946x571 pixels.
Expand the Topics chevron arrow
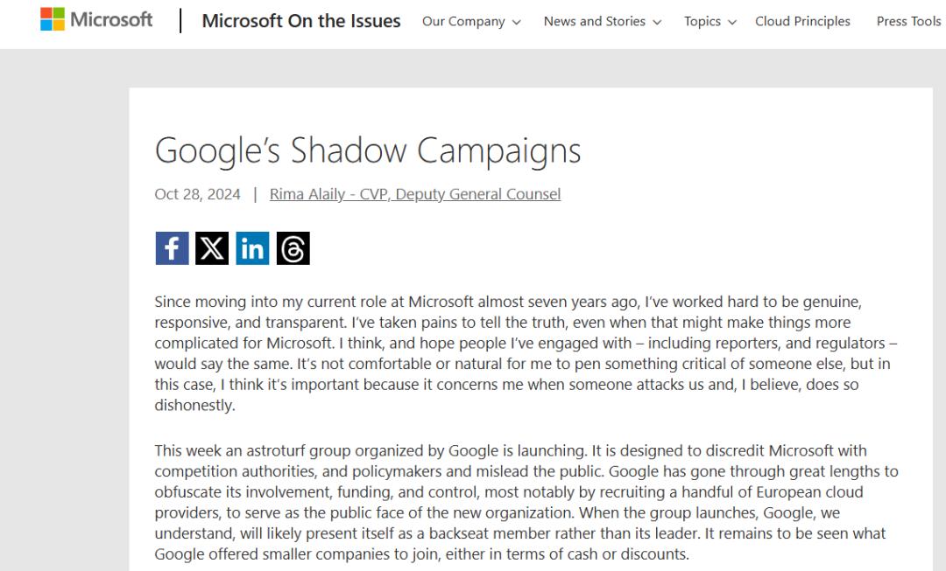[732, 23]
